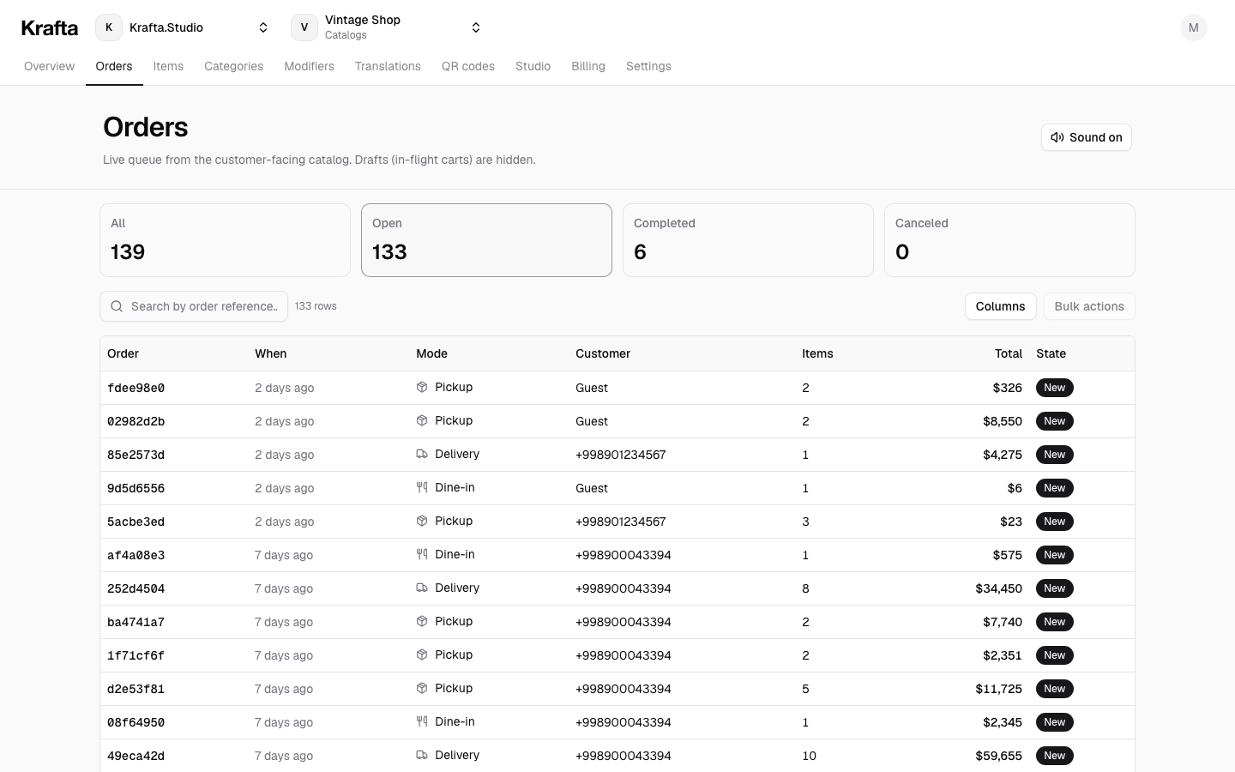Filter by All 139 orders card

tap(225, 240)
